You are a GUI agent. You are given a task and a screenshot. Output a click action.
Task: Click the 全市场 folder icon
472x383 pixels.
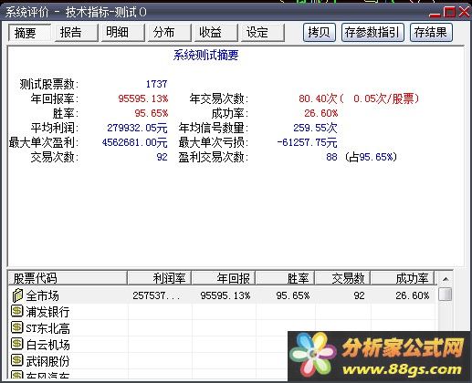click(17, 295)
